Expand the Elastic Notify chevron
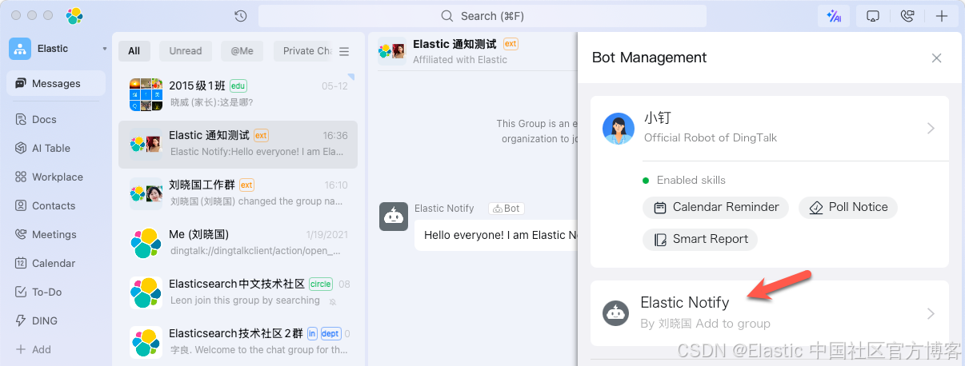This screenshot has height=366, width=965. [x=931, y=313]
